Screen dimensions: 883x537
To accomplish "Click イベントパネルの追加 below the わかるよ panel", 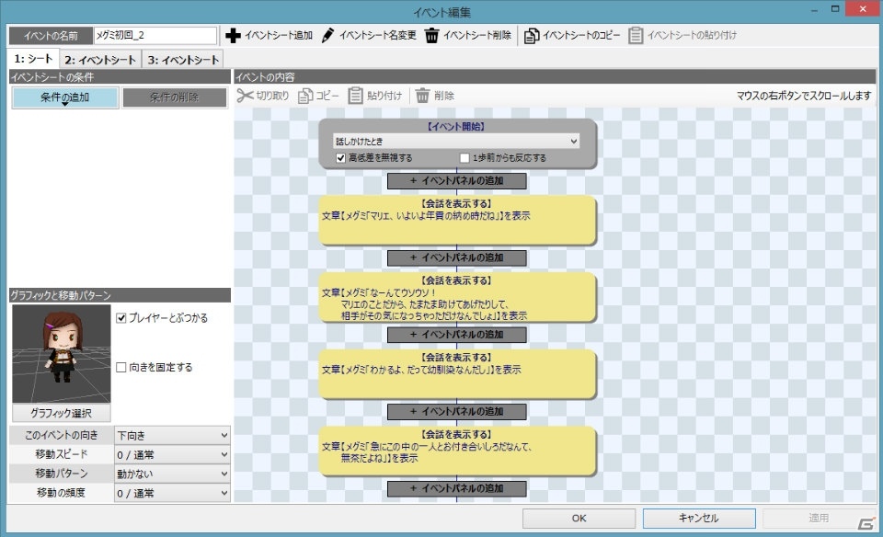I will [x=457, y=411].
